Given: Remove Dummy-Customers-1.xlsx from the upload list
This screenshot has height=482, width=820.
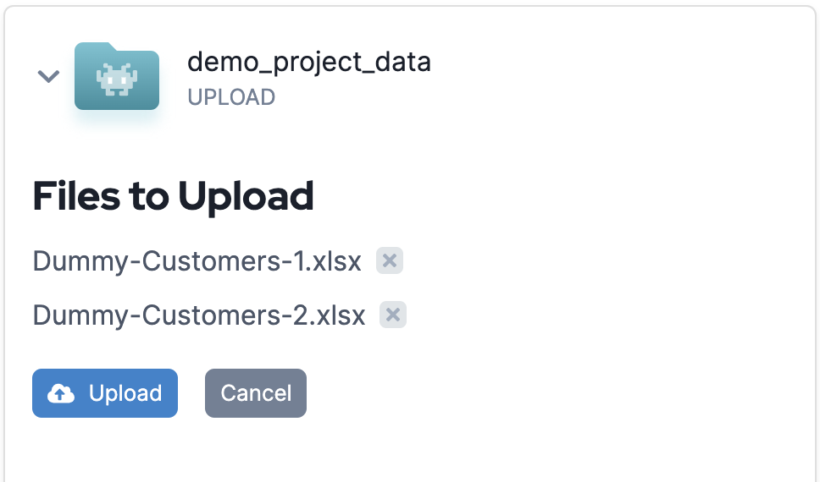Looking at the screenshot, I should pyautogui.click(x=390, y=260).
